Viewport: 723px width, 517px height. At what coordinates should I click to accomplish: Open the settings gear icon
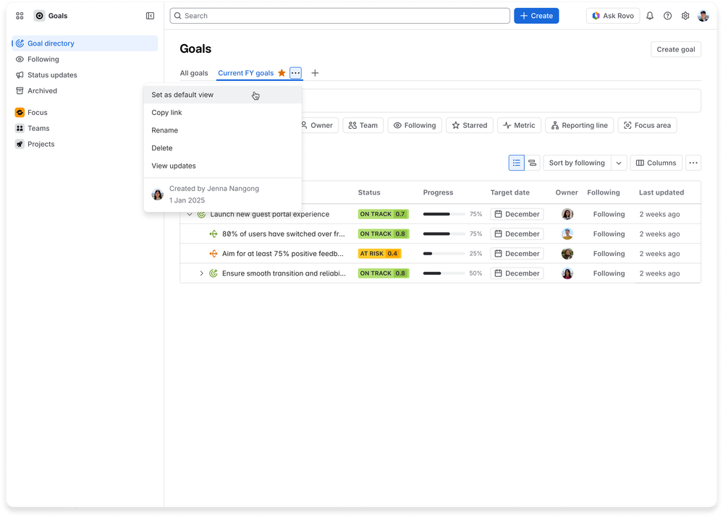(x=685, y=16)
